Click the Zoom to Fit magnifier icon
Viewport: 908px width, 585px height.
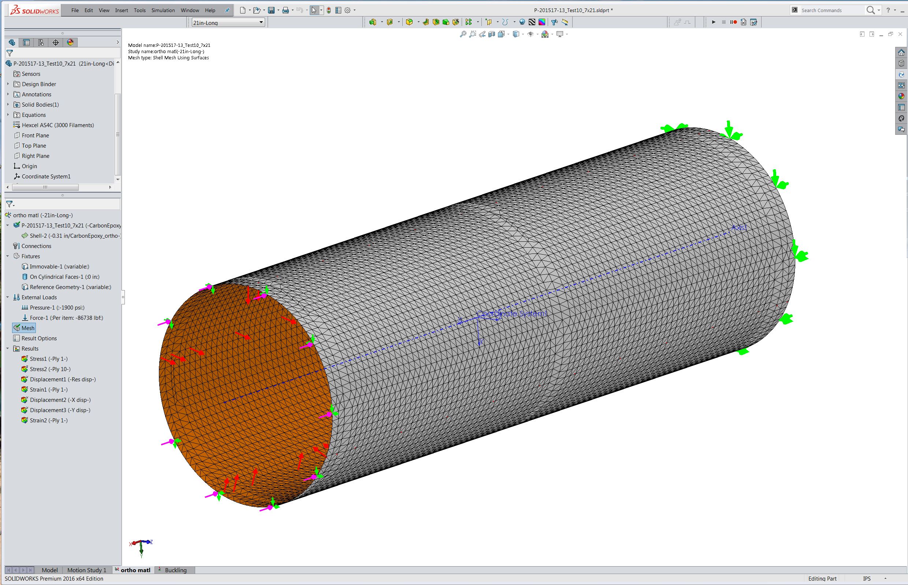pyautogui.click(x=463, y=34)
